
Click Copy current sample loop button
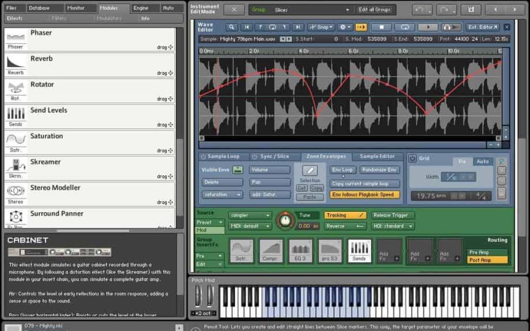pyautogui.click(x=365, y=184)
